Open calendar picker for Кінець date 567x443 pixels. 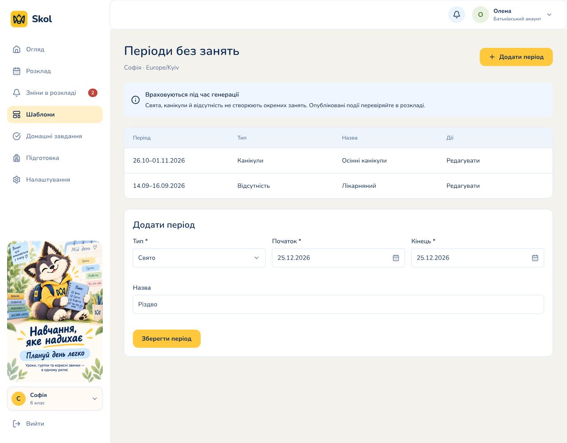[535, 258]
